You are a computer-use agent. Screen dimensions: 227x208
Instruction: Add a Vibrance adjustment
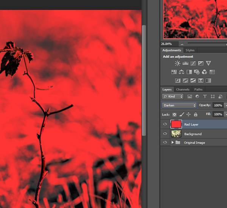(208, 64)
